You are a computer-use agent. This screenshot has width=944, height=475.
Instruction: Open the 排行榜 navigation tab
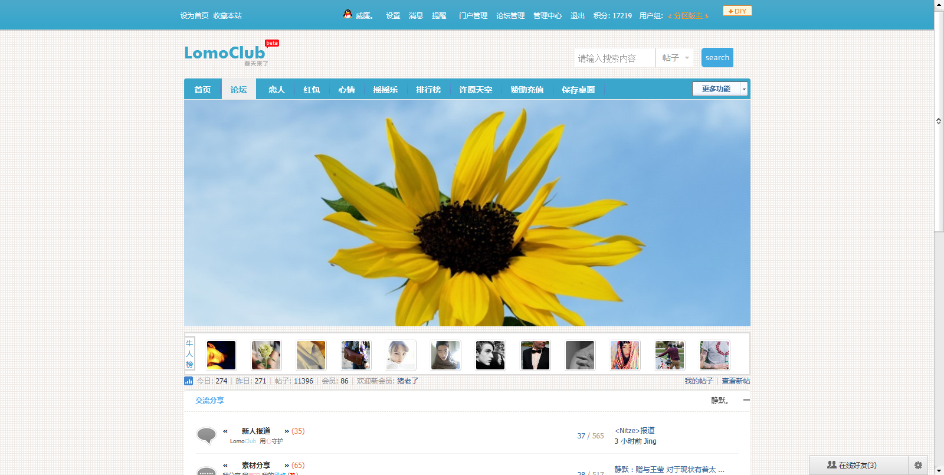click(428, 90)
